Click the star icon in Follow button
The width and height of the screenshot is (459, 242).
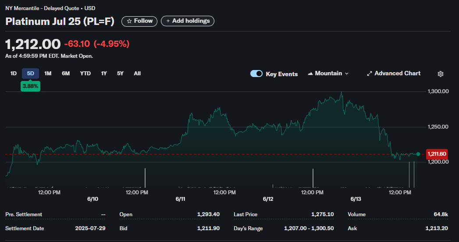129,21
